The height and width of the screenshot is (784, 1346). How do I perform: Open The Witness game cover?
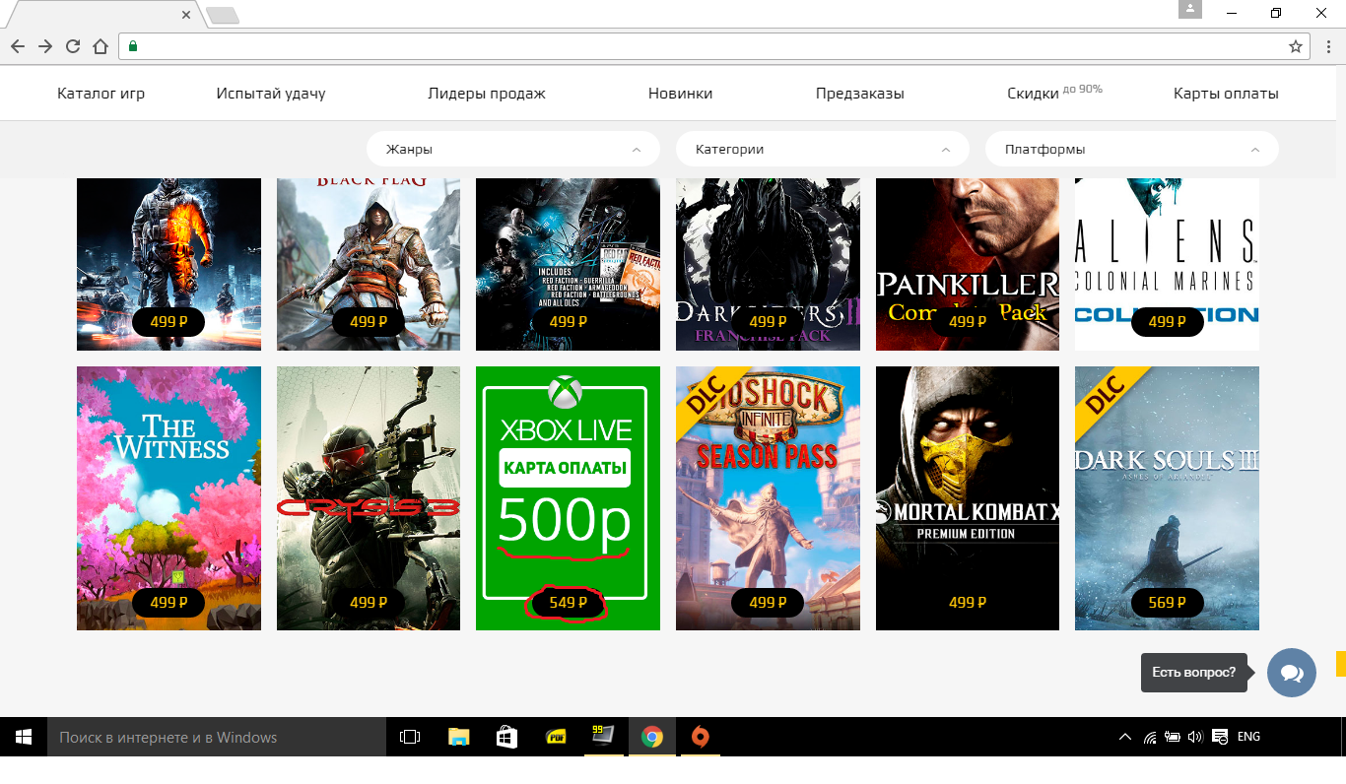click(168, 498)
